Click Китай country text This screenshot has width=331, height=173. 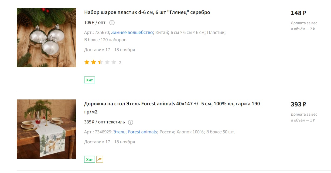click(162, 33)
